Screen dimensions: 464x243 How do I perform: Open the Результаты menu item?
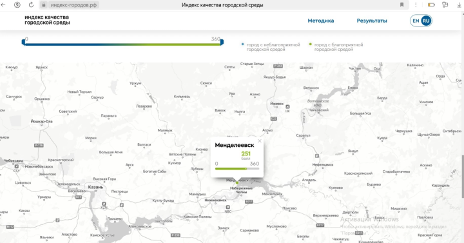tap(372, 21)
